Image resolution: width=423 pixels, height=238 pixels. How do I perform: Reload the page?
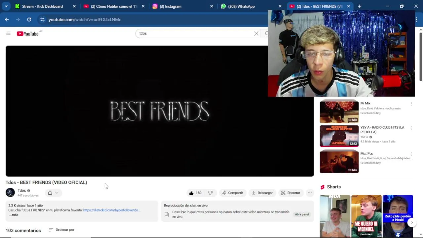29,20
